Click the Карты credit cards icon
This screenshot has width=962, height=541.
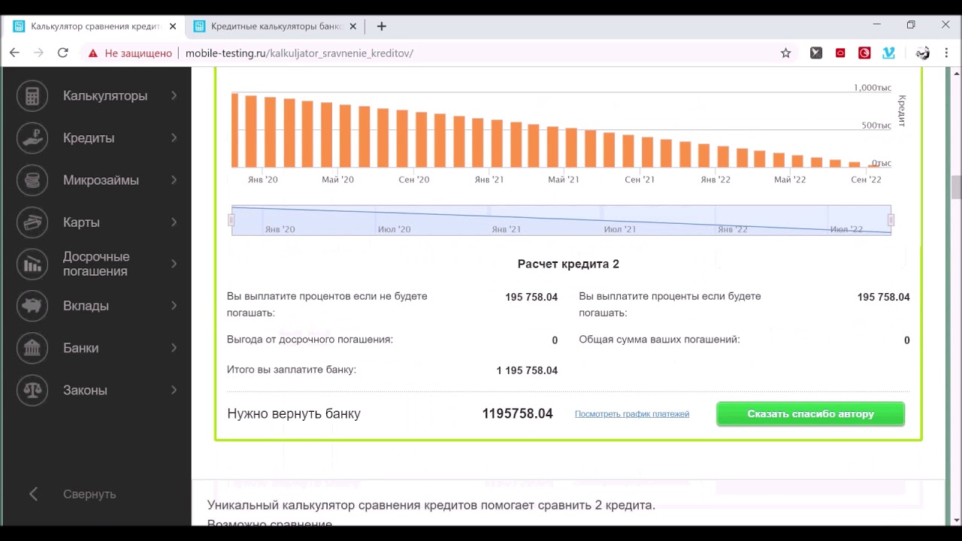click(x=32, y=222)
